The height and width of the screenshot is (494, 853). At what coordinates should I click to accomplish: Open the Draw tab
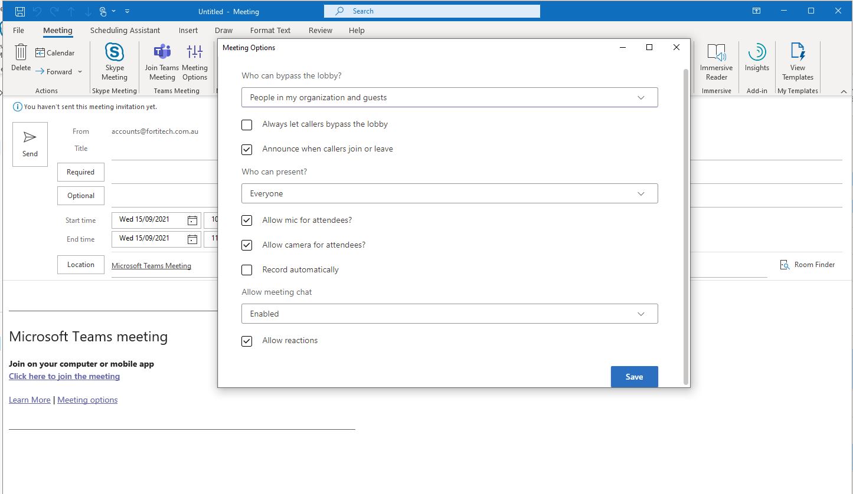(x=224, y=30)
